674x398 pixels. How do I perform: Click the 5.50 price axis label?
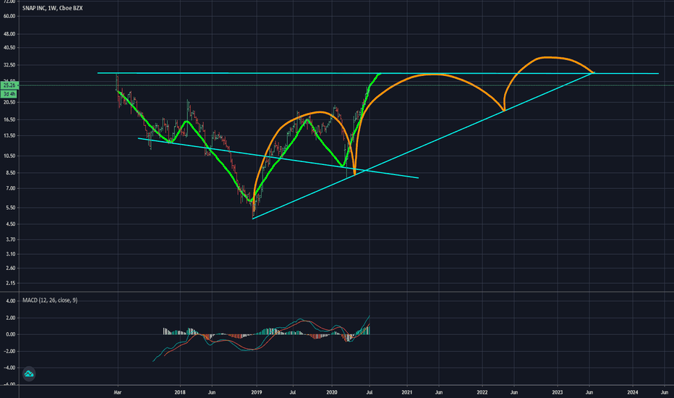(x=10, y=208)
